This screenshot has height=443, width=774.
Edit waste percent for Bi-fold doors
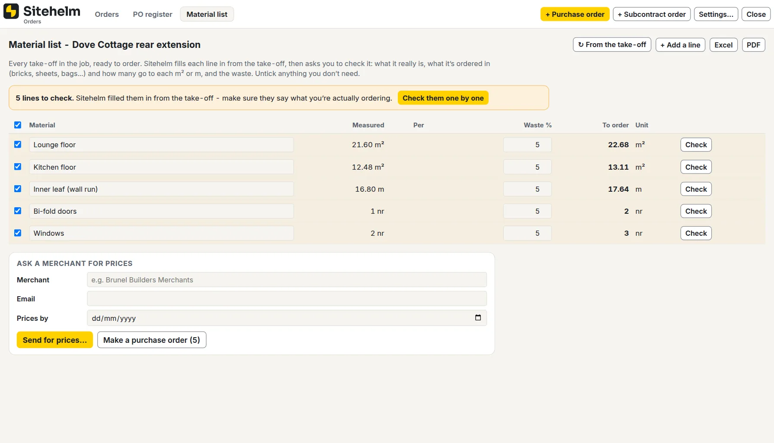[528, 211]
